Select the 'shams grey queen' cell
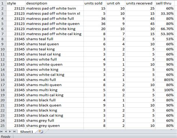 [55, 126]
